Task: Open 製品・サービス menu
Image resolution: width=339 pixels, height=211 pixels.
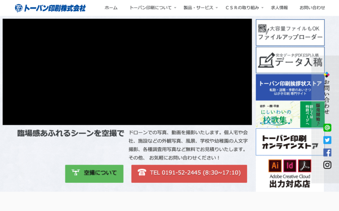Action: point(198,8)
